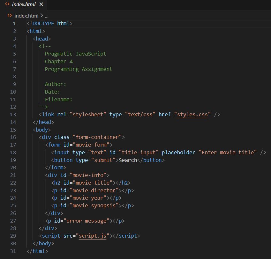Place cursor in the title-input placeholder text
The image size is (271, 259).
227,152
